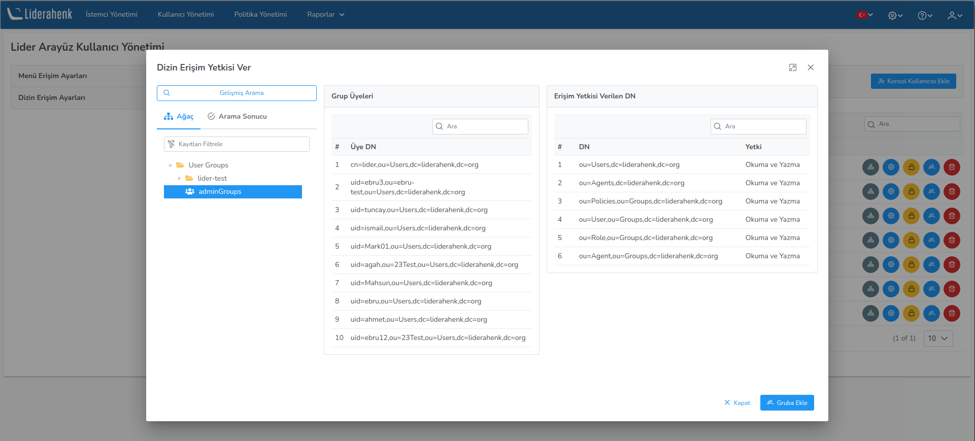This screenshot has width=975, height=441.
Task: Switch to the Ağaç tab
Action: point(179,117)
